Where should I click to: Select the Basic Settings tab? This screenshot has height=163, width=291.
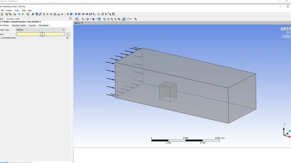coord(5,25)
